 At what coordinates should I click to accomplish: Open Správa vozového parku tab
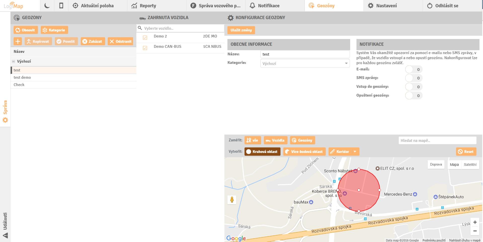(216, 6)
